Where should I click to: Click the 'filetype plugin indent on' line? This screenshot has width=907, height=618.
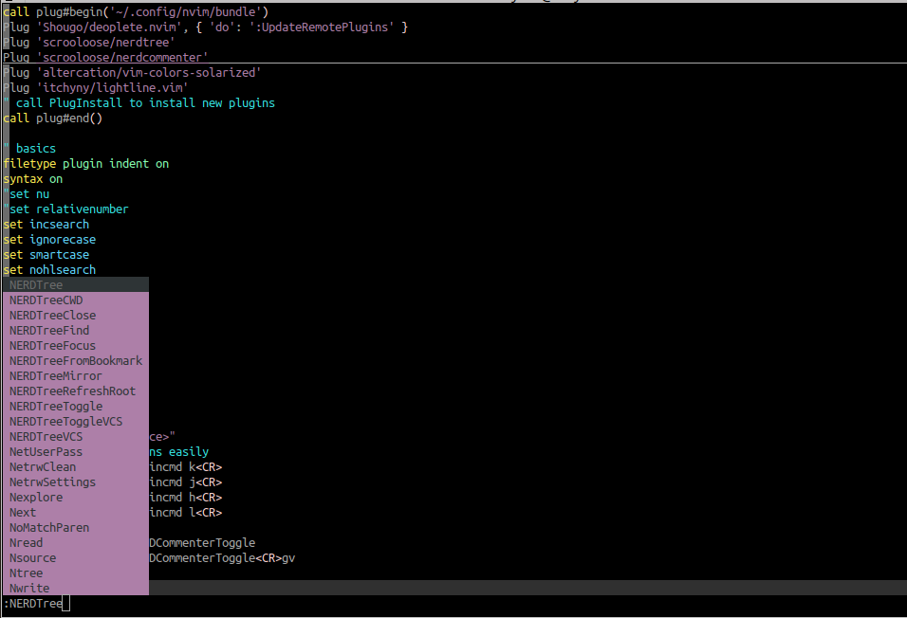[85, 164]
